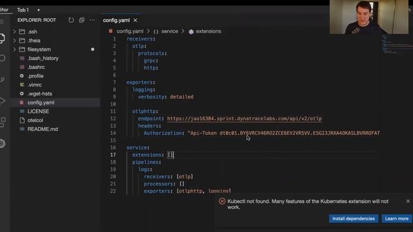Screen dimensions: 413x232
Task: Refresh the Explorer root file list
Action: [71, 20]
